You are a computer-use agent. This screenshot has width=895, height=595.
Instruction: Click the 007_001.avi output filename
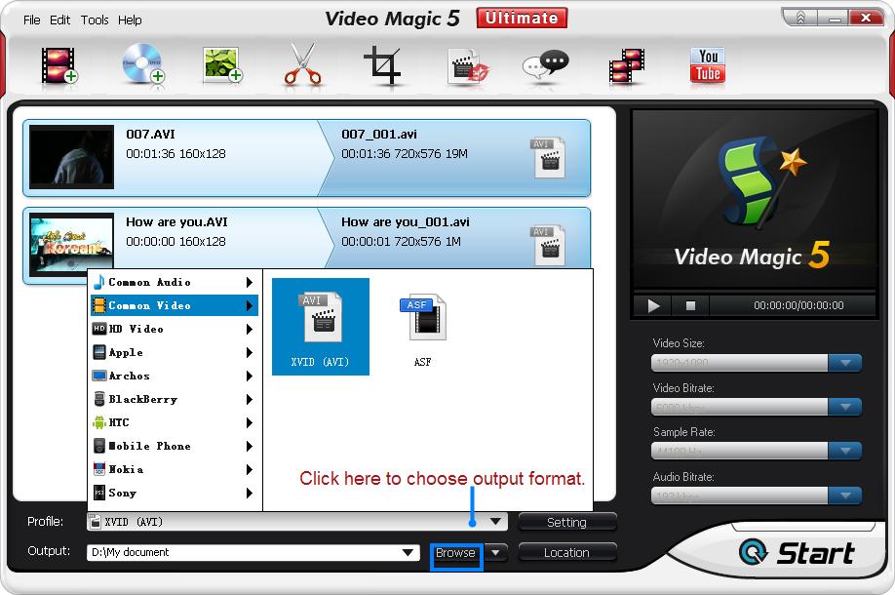[x=379, y=135]
